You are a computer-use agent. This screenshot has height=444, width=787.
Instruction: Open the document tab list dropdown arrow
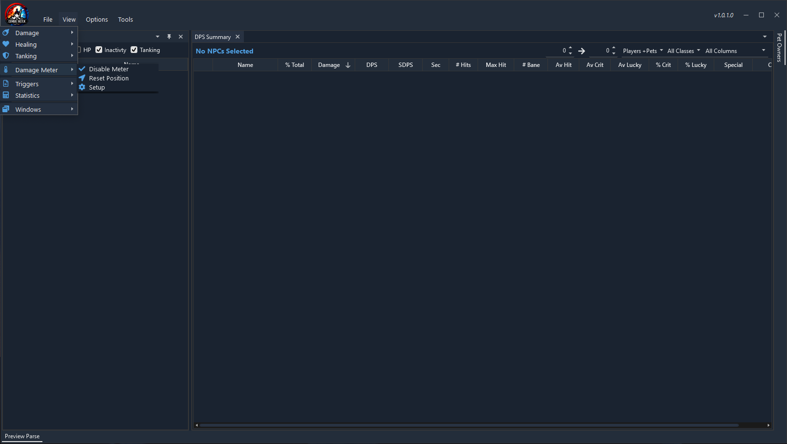pos(765,37)
